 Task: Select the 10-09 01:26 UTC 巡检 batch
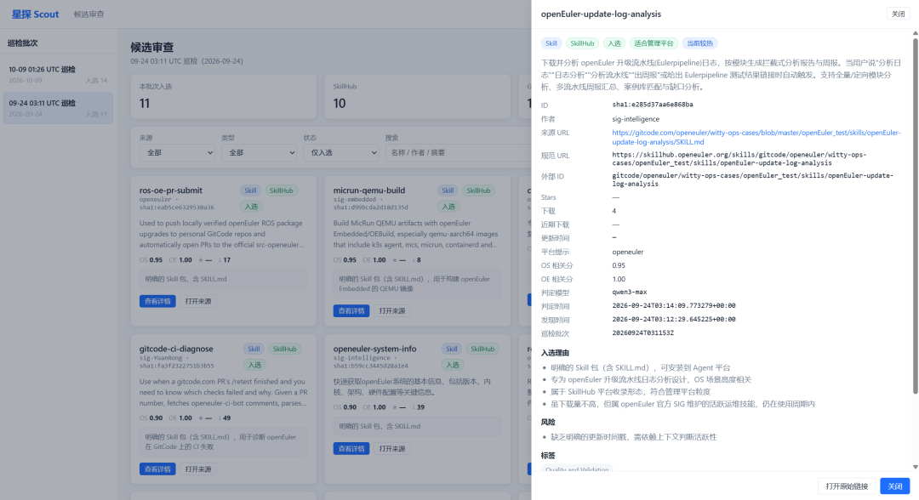[58, 74]
